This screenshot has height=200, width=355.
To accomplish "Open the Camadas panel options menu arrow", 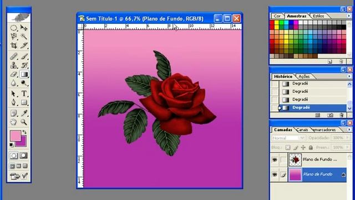I will [349, 129].
